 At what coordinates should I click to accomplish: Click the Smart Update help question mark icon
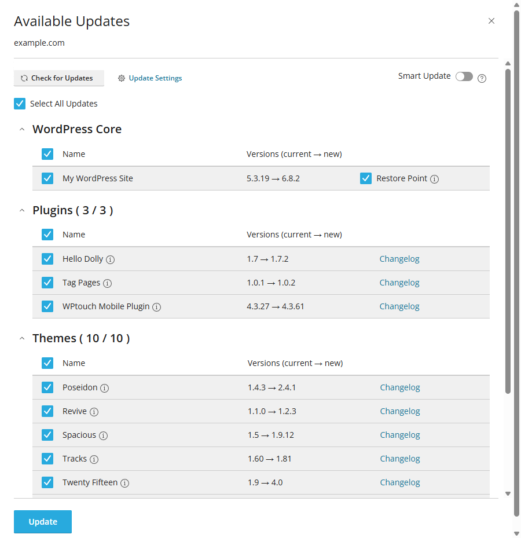coord(482,79)
